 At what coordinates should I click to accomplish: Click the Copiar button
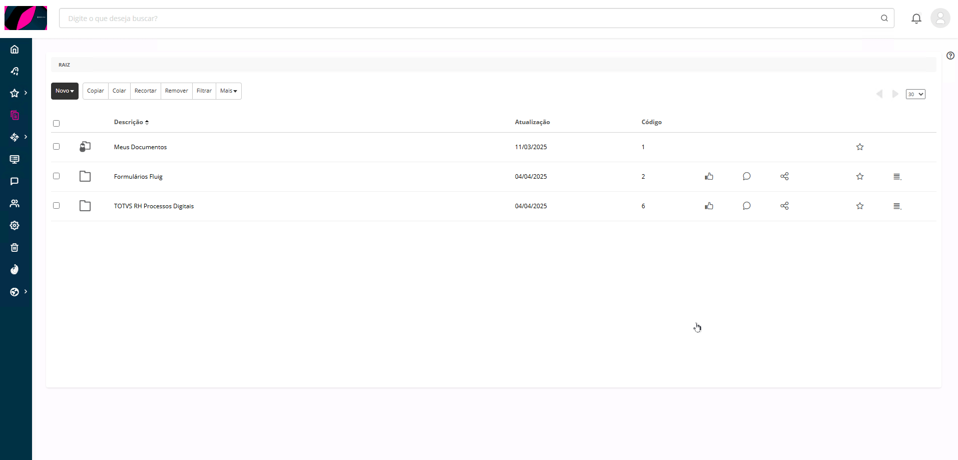[96, 91]
